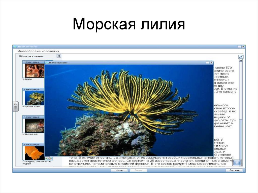The image size is (258, 193).
Task: Click the print icon below the sea cucumber image
Action: (x=50, y=158)
